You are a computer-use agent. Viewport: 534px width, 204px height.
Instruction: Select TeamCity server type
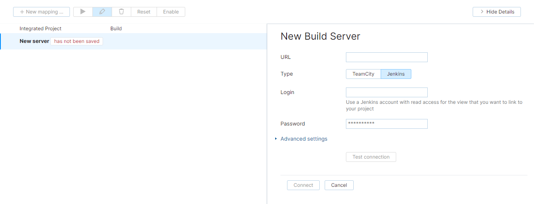tap(363, 74)
